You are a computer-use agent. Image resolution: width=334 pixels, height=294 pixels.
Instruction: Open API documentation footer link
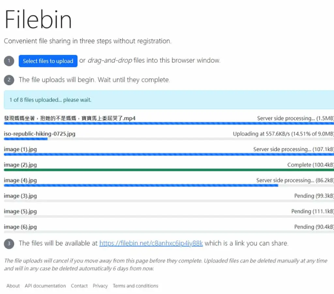tap(45, 286)
